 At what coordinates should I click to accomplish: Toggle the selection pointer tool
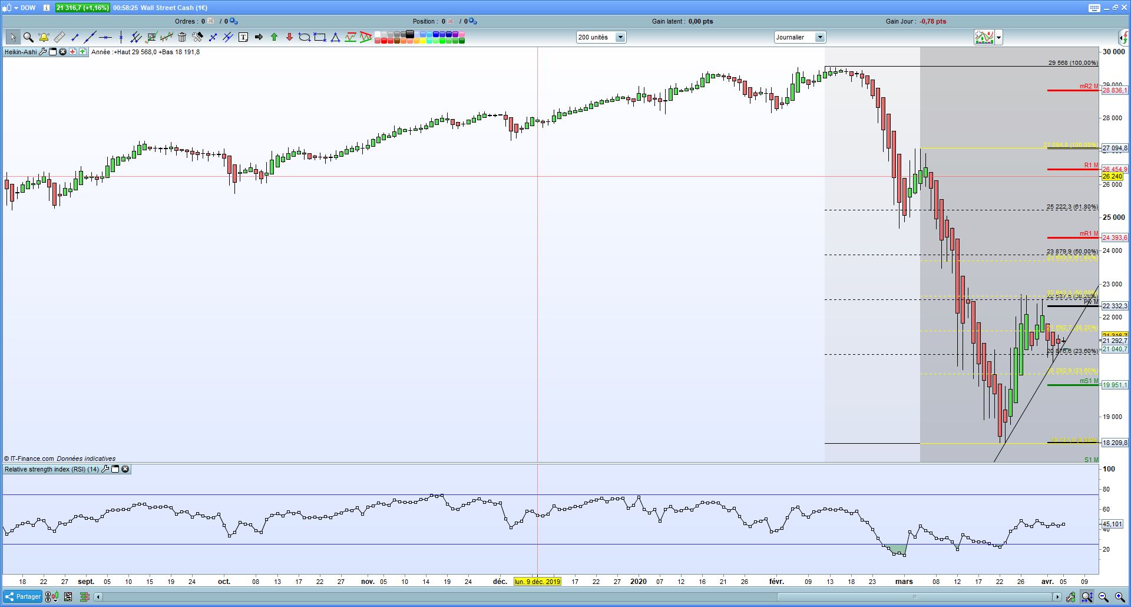point(12,37)
